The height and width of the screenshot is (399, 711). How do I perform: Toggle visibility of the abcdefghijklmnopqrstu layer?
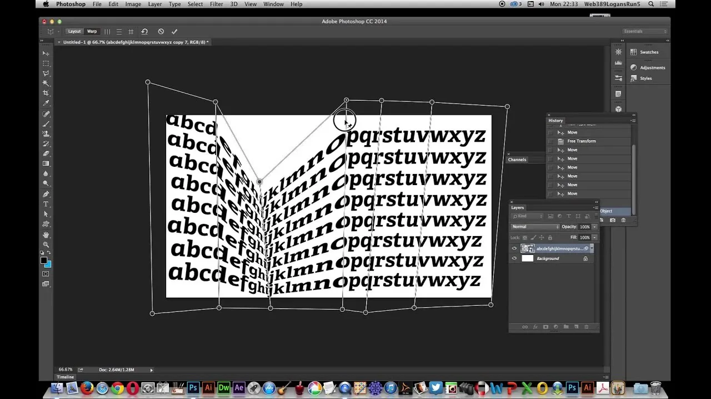[x=514, y=248]
